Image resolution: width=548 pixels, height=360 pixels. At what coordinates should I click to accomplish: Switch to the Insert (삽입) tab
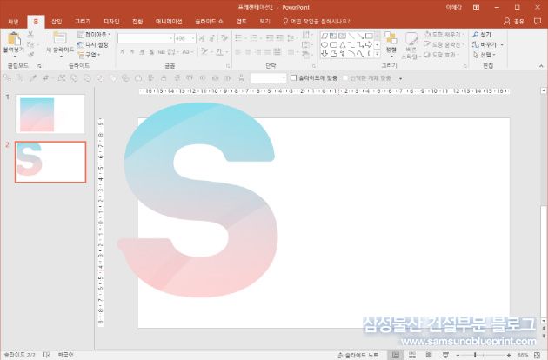pyautogui.click(x=57, y=22)
